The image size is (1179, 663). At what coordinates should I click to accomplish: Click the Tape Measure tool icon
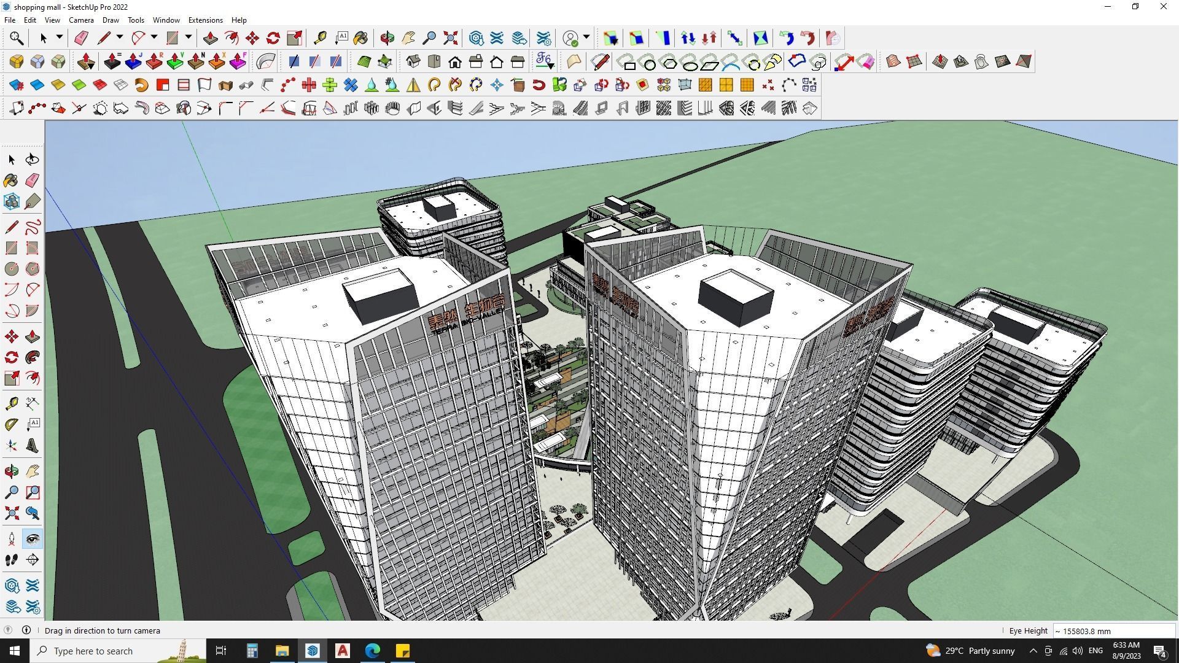pyautogui.click(x=320, y=38)
